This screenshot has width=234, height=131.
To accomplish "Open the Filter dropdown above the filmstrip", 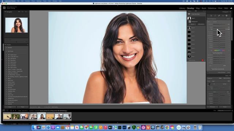I will tap(224, 111).
